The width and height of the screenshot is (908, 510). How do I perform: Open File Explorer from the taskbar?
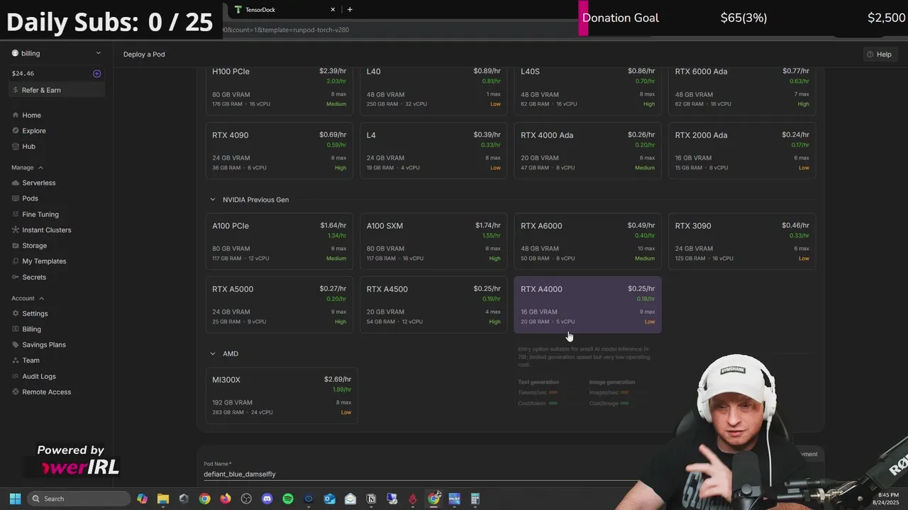[162, 499]
